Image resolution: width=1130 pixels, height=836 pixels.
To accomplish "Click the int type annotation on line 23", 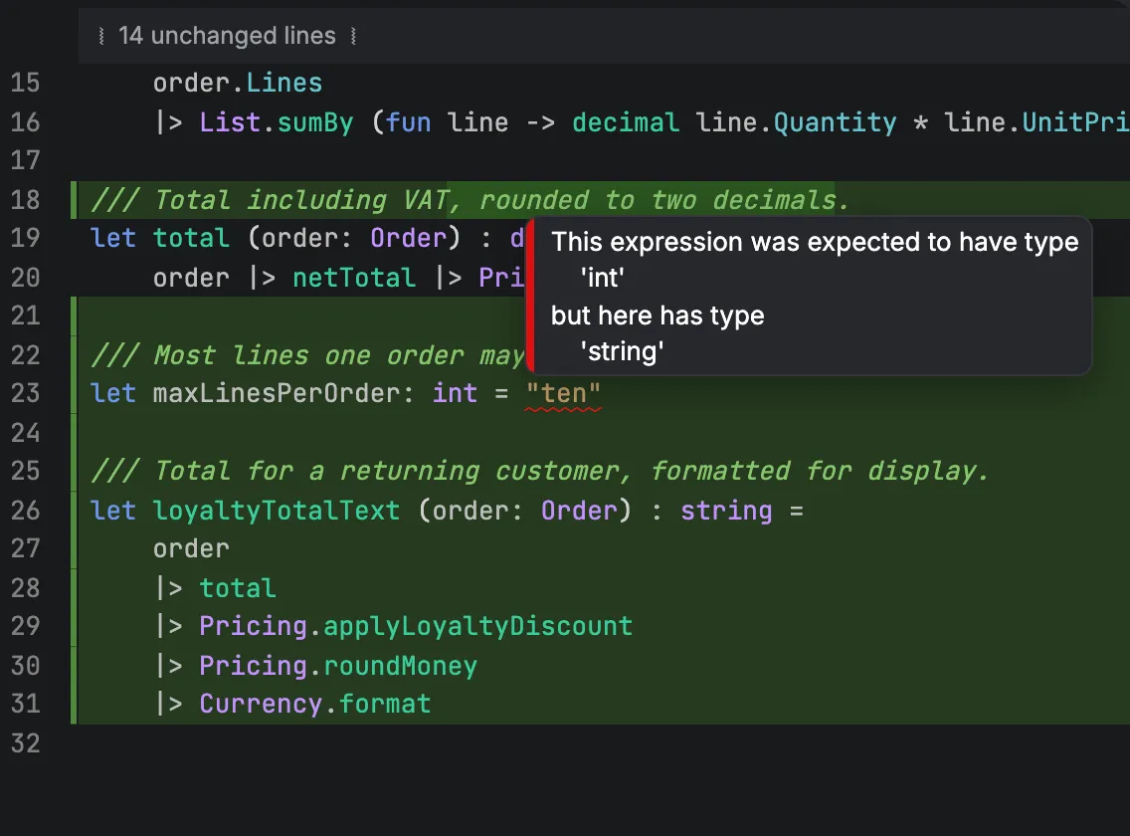I will pyautogui.click(x=455, y=393).
